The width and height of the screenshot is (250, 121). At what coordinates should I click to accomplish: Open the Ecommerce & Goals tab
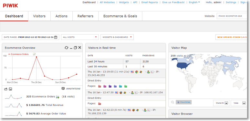pyautogui.click(x=120, y=16)
